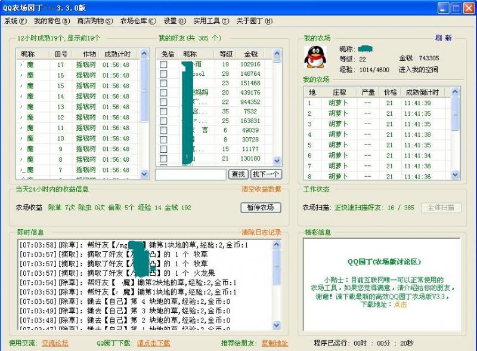Open the 系统(F) menu
This screenshot has width=477, height=351.
(16, 21)
